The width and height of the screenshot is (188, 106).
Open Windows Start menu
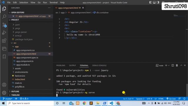pos(3,103)
